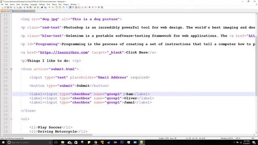
Task: Toggle synchronized vertical scrolling icon
Action: [x=56, y=7]
